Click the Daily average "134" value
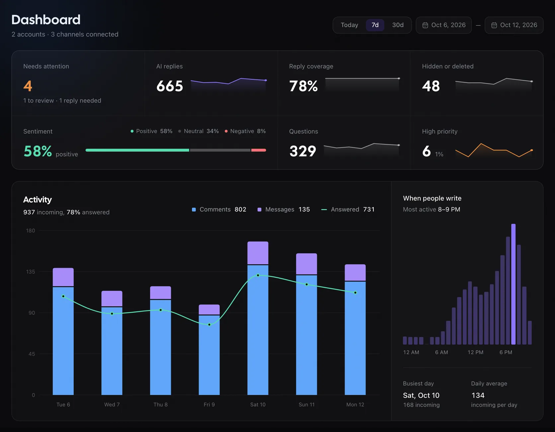The image size is (555, 432). [478, 395]
